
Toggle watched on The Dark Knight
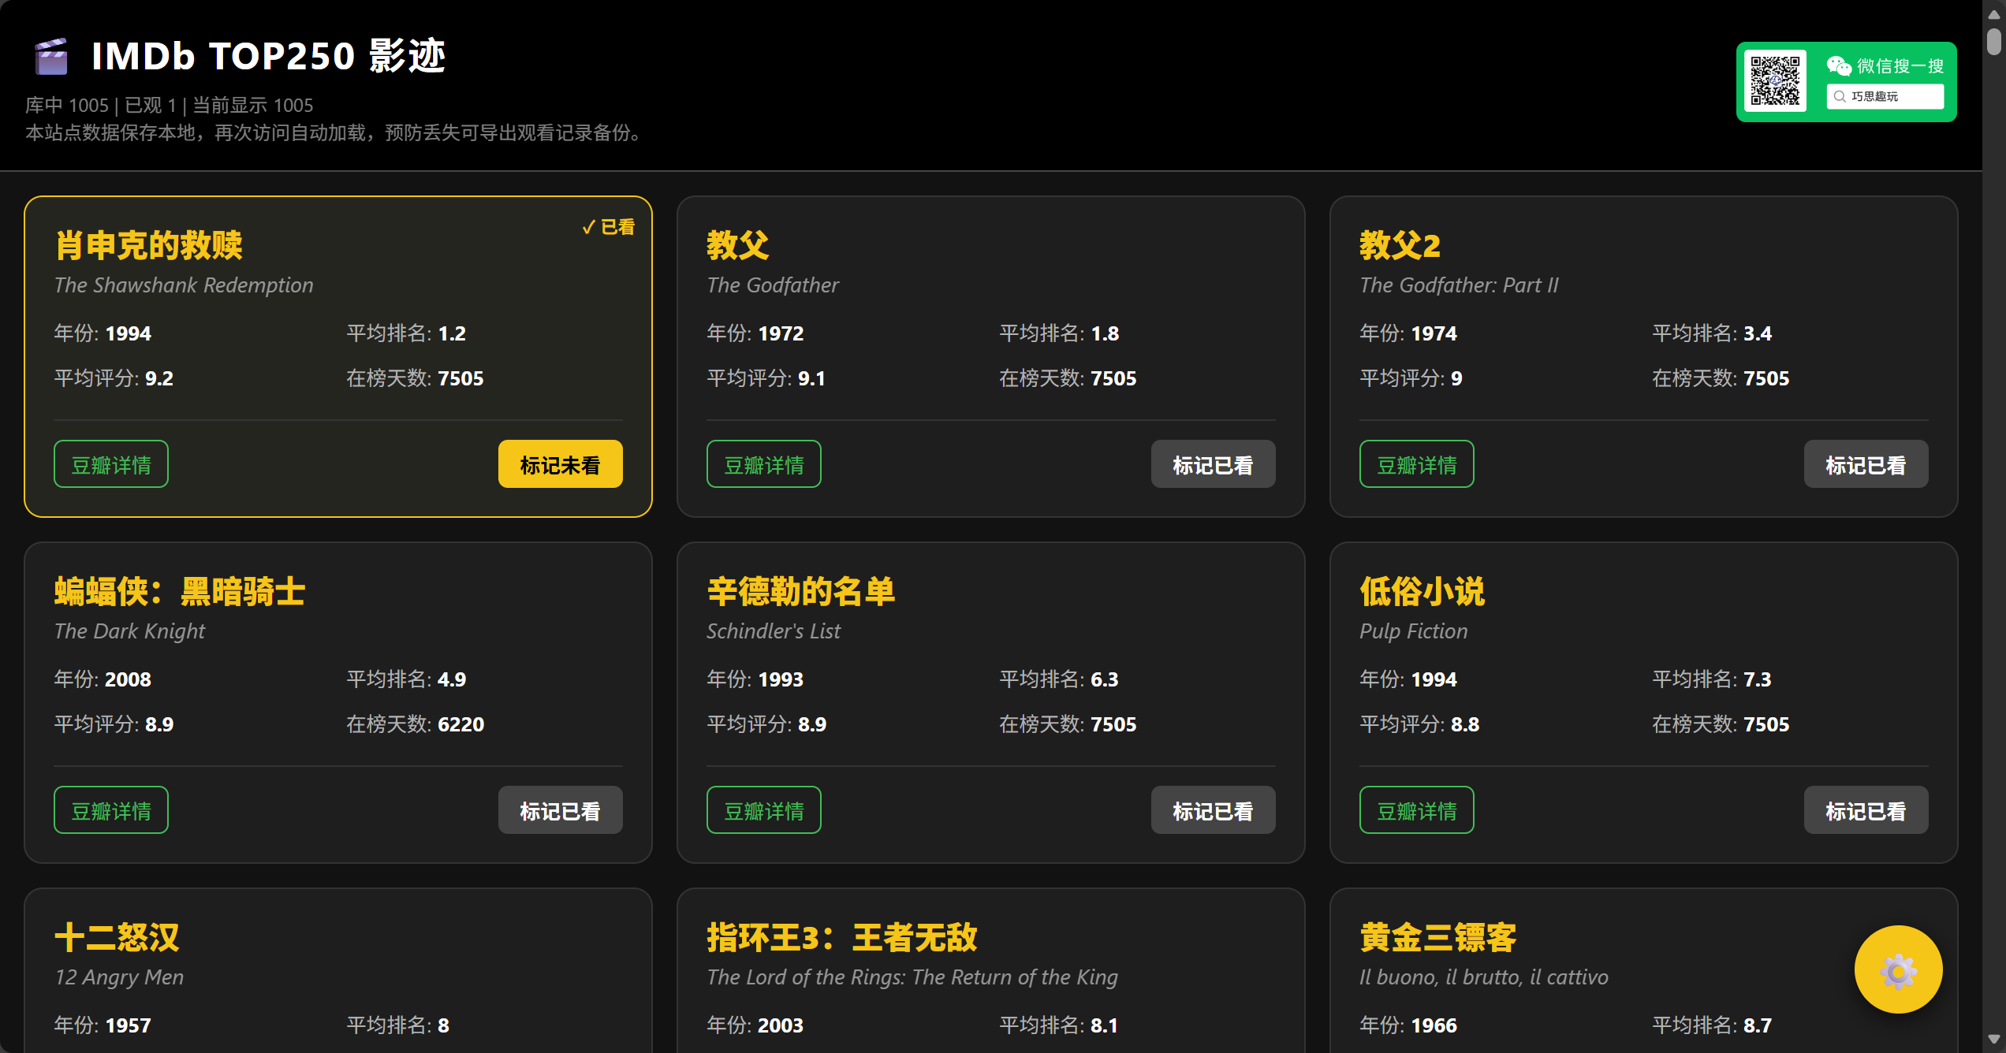[560, 810]
